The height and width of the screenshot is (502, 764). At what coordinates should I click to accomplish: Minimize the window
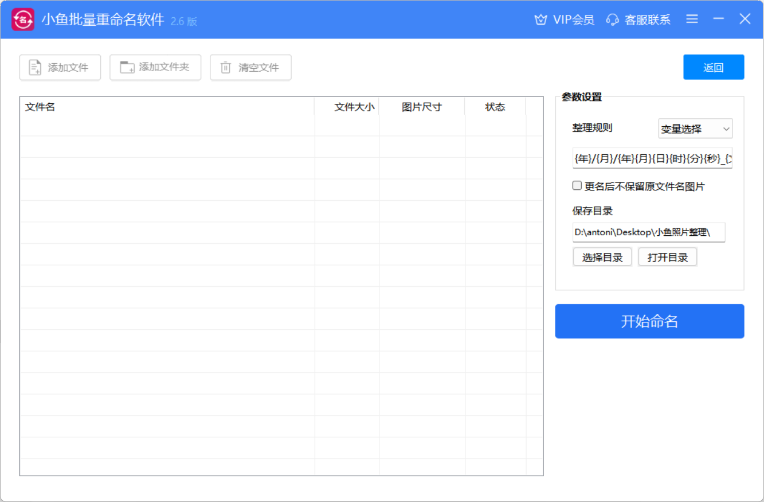click(x=719, y=19)
